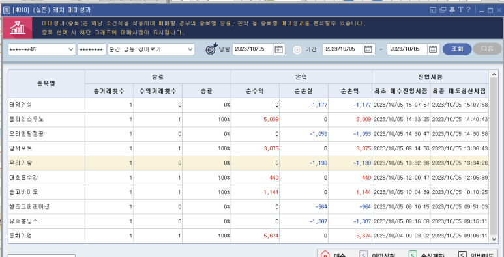Open calendar for 기간 start date

point(368,49)
